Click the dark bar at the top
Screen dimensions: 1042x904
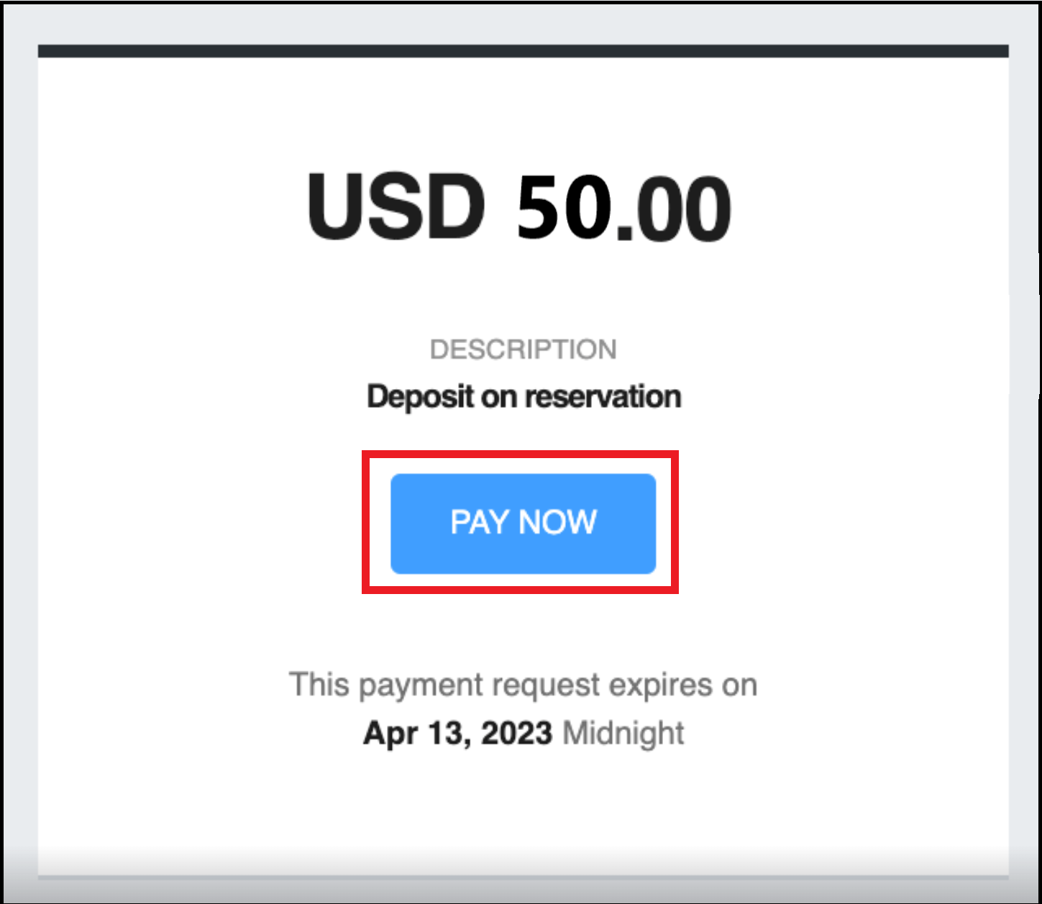(523, 49)
